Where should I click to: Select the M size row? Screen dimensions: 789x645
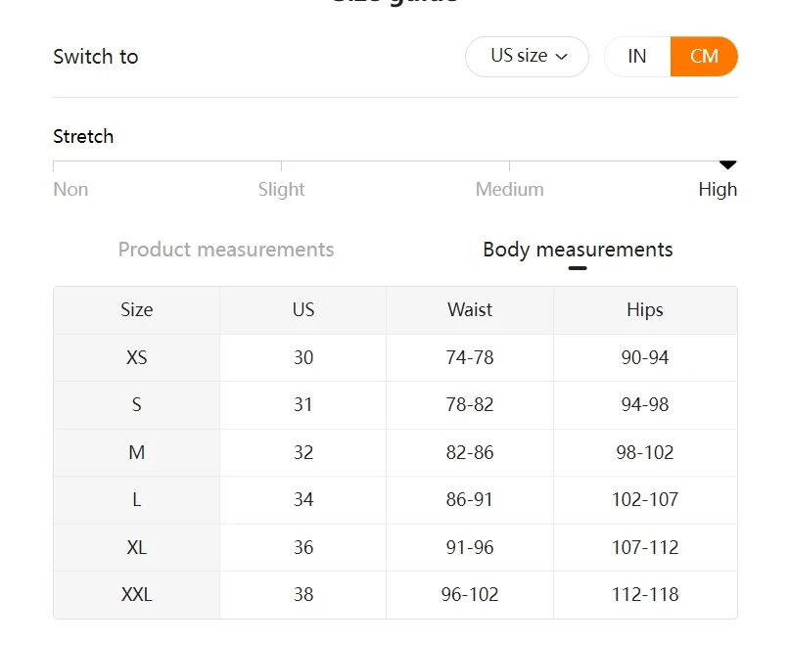(137, 453)
